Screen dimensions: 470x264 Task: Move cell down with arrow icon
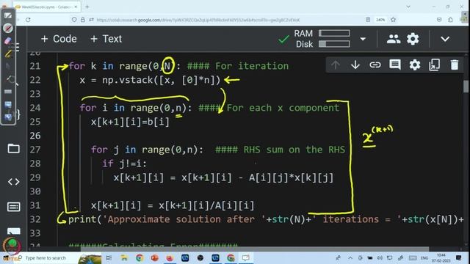pyautogui.click(x=355, y=65)
